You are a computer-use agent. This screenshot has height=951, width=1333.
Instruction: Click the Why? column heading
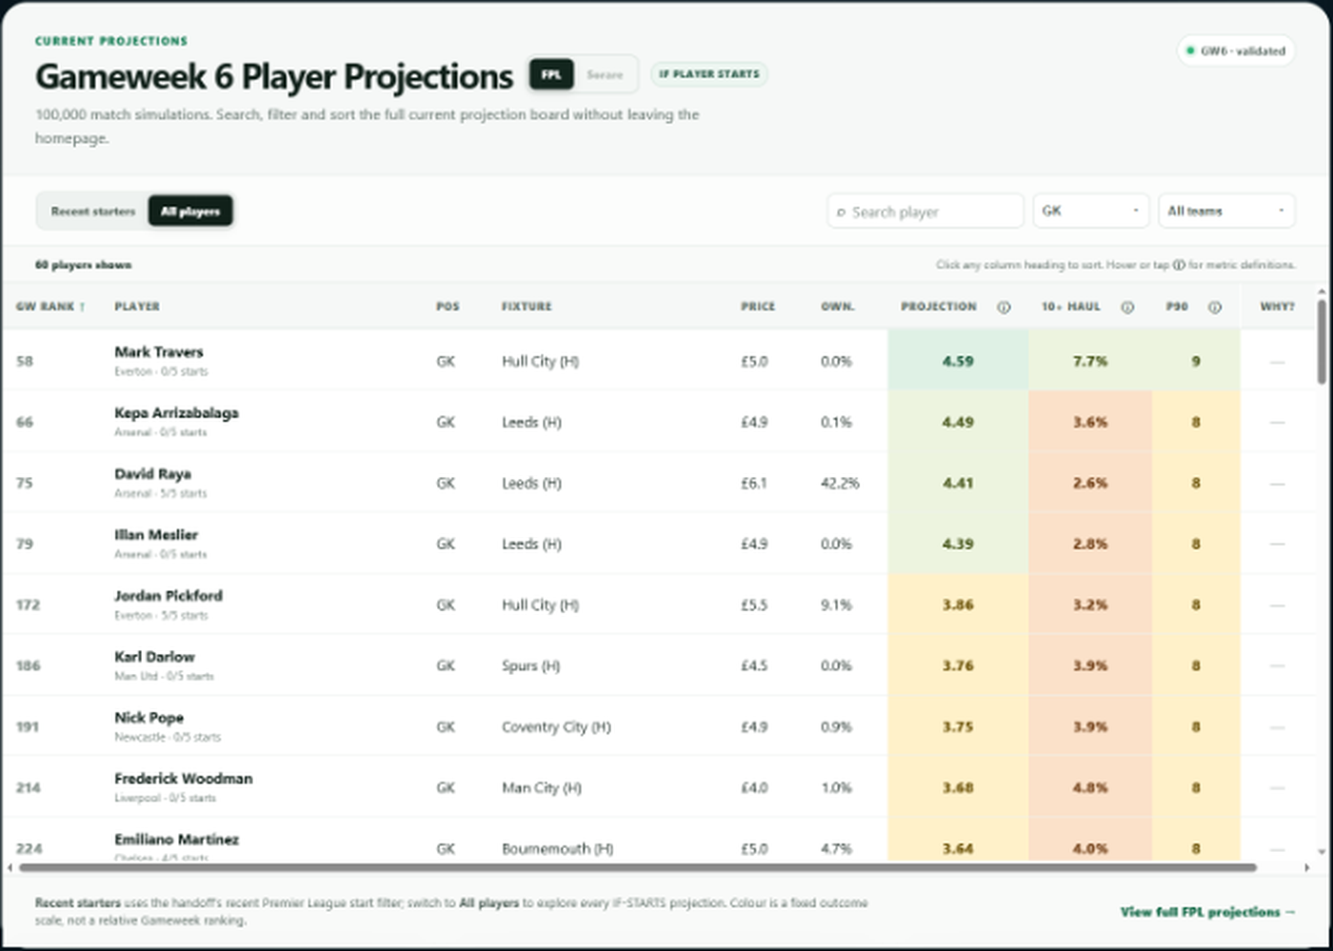[1277, 307]
